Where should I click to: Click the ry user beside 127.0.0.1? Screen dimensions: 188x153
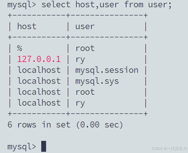(80, 60)
